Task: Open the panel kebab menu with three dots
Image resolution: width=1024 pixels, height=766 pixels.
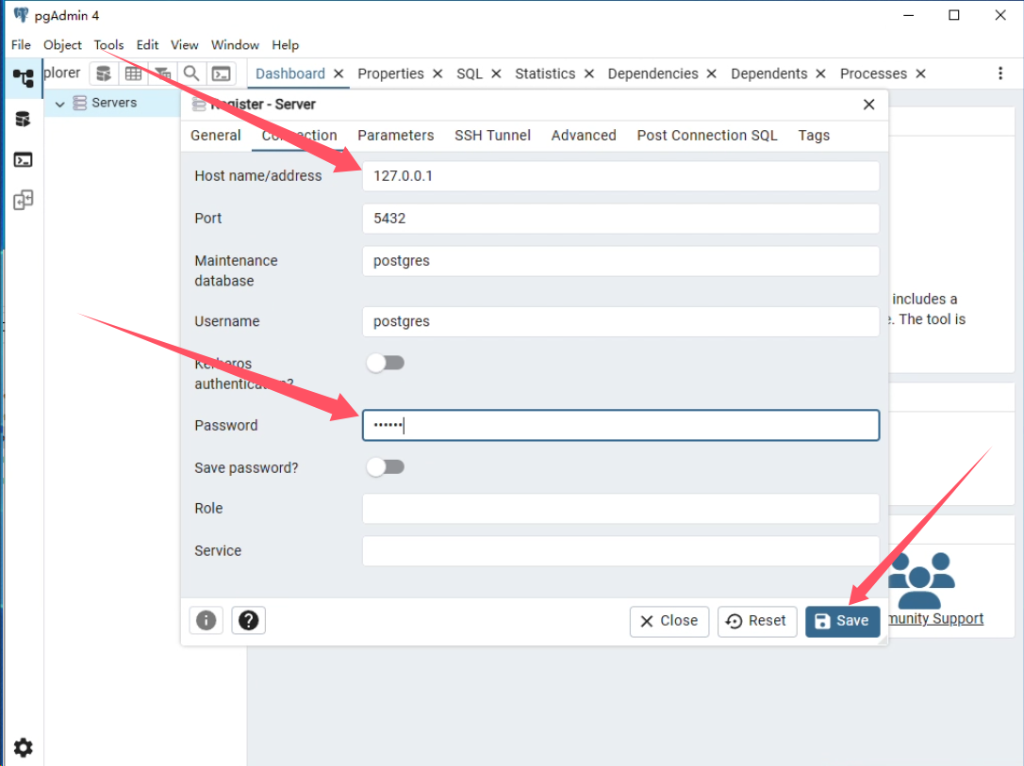Action: pos(999,73)
